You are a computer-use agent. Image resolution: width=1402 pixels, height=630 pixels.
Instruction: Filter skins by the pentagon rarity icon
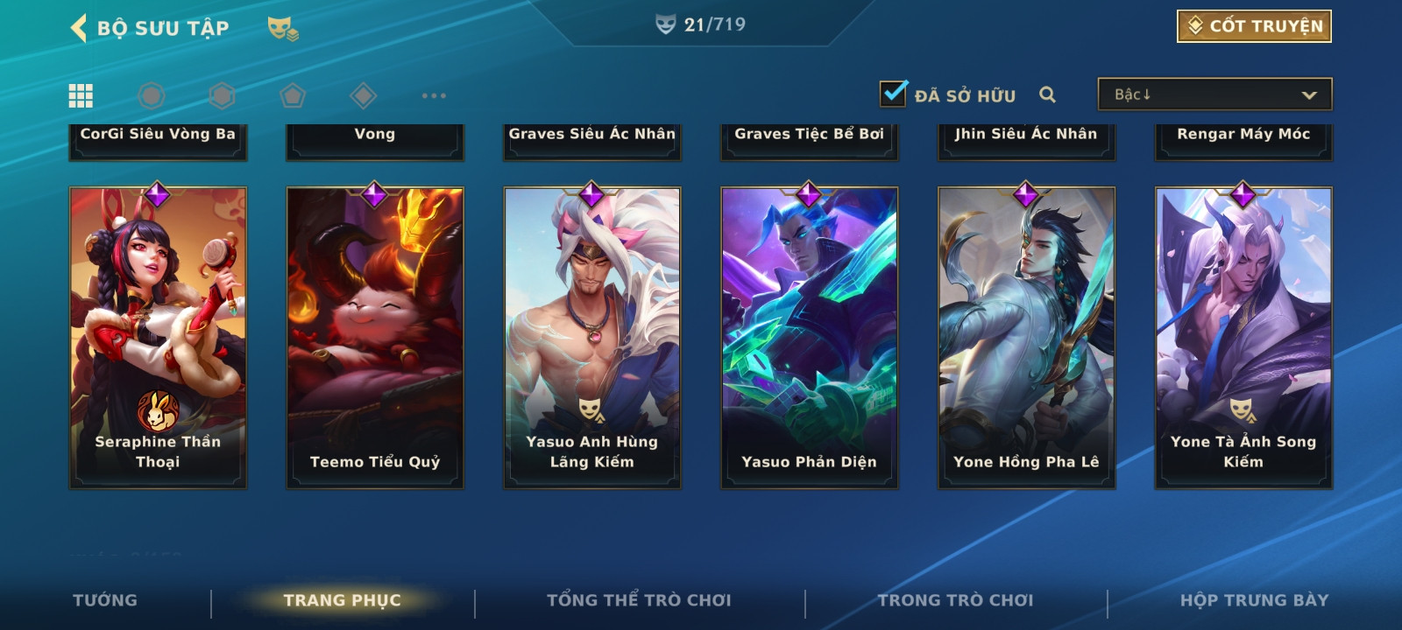point(293,95)
